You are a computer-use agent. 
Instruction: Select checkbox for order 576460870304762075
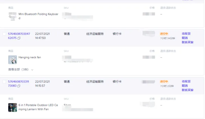4,34
